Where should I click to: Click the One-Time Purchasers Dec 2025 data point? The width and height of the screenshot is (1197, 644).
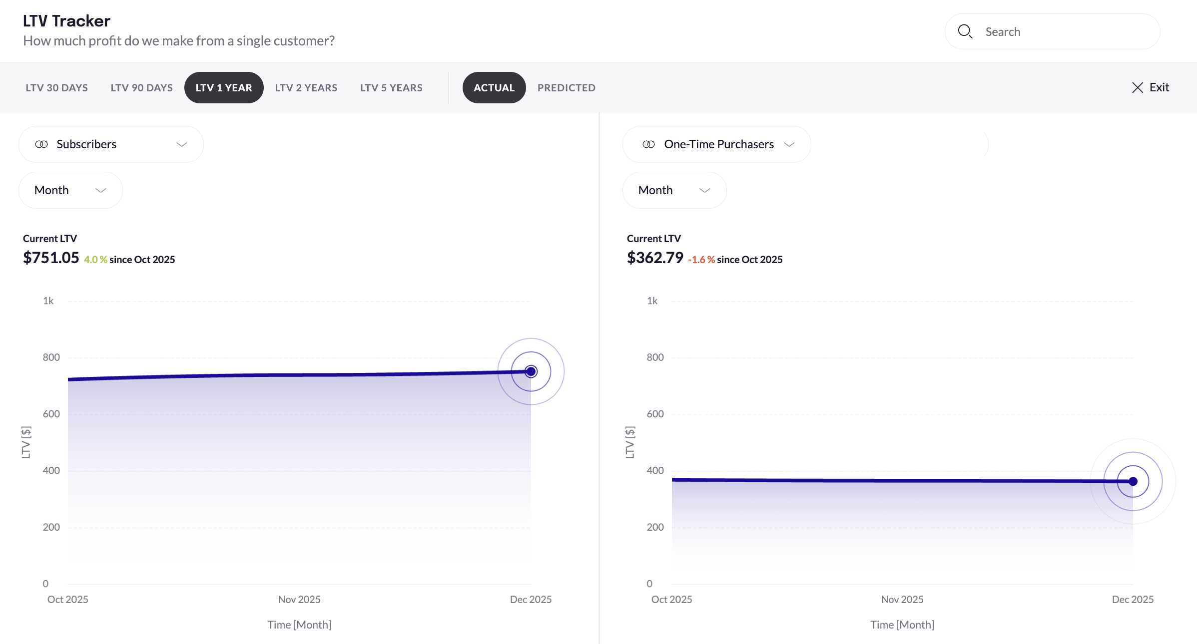[1133, 481]
